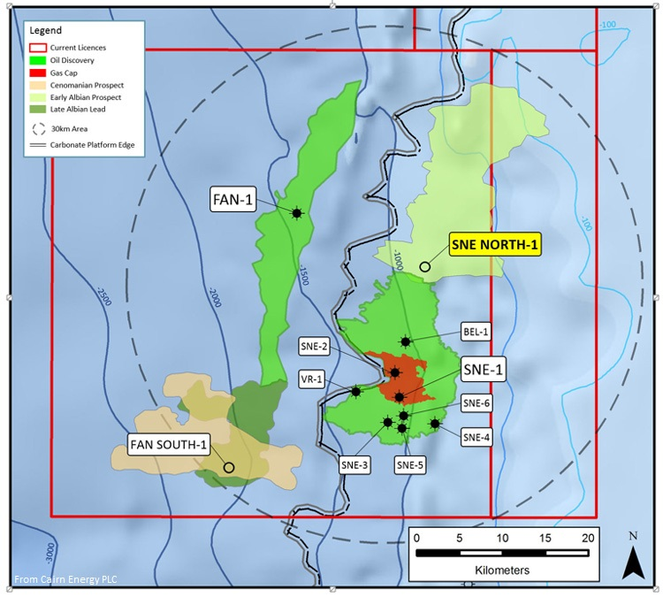
Task: Select the SNE NORTH-1 open circle marker
Action: pyautogui.click(x=425, y=266)
